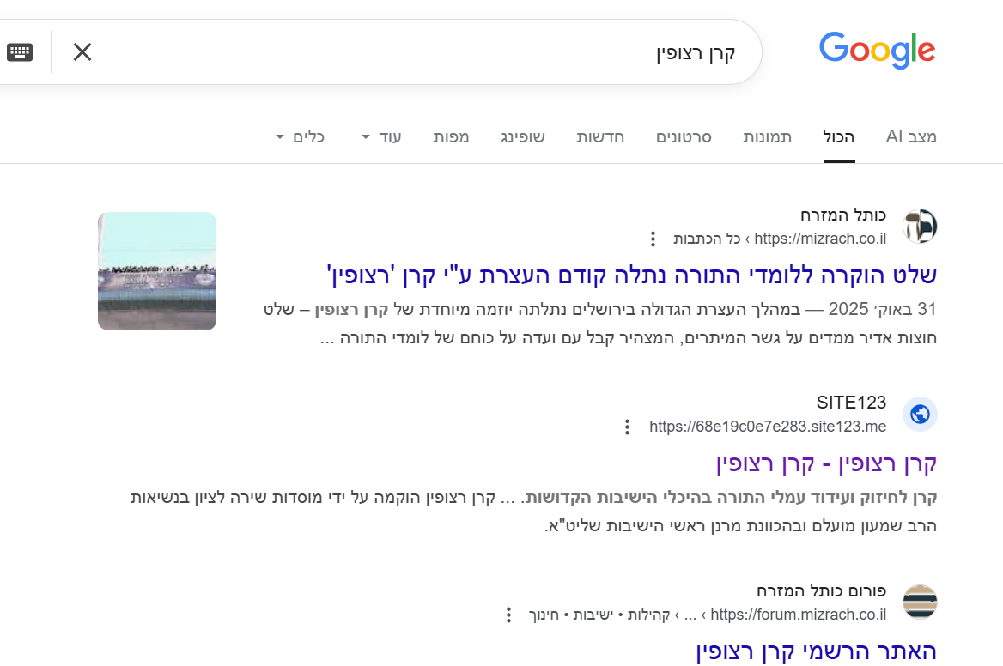The height and width of the screenshot is (666, 1003).
Task: Click the globe favicon next to SITE123
Action: point(920,415)
